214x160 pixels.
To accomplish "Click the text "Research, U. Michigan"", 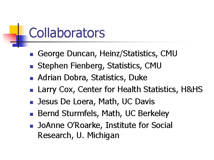I will pyautogui.click(x=78, y=135).
